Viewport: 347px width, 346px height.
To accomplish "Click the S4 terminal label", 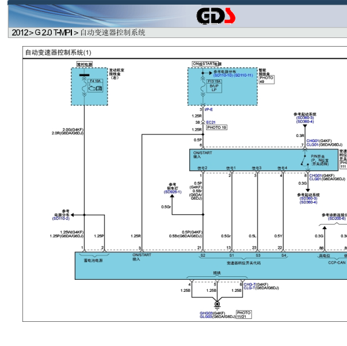I will (284, 256).
